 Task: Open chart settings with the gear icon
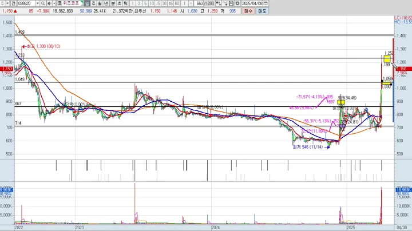(237, 3)
